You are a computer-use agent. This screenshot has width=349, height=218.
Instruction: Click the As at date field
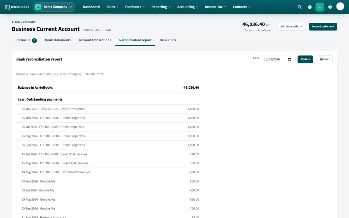coord(278,59)
